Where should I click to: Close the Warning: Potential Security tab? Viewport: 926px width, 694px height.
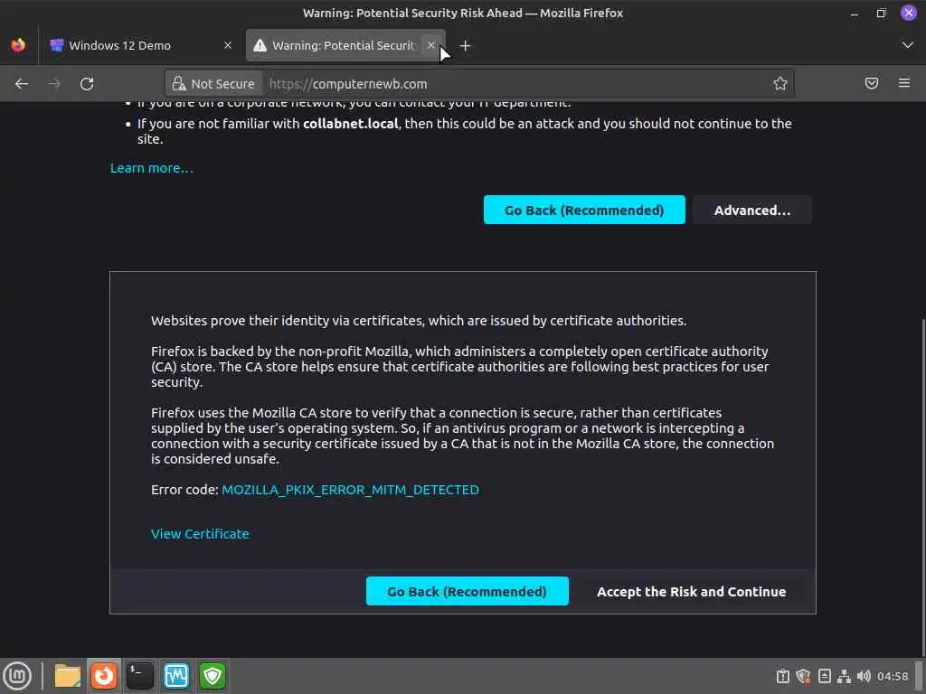coord(431,45)
